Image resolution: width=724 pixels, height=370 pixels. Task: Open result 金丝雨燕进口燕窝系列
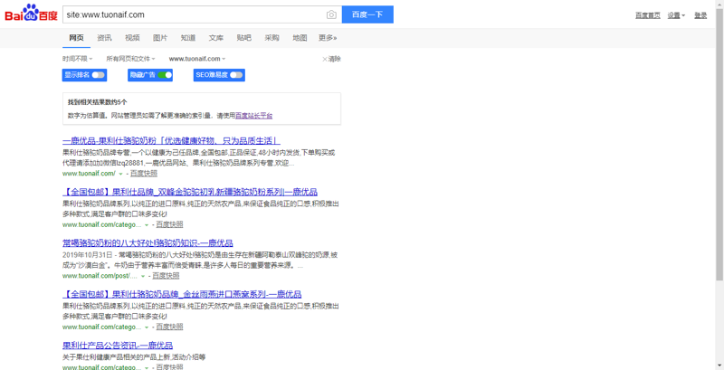pyautogui.click(x=182, y=294)
